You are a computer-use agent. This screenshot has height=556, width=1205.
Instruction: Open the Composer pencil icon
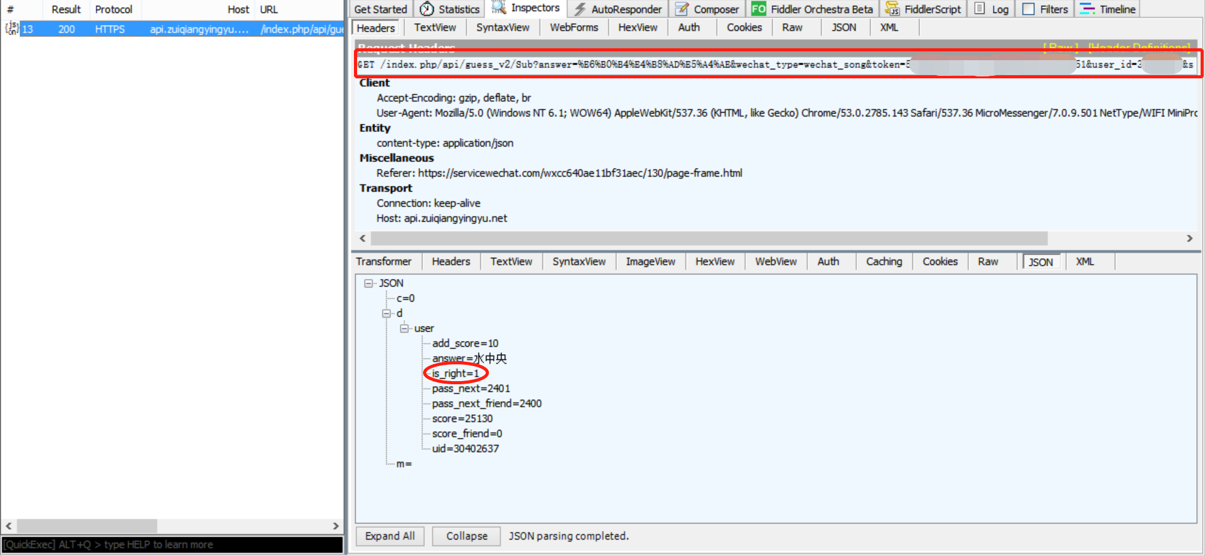point(682,9)
